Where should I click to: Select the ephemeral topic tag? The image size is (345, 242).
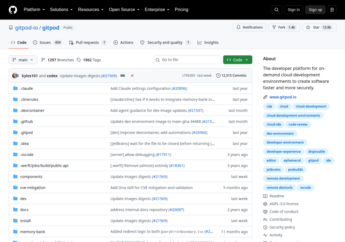(292, 161)
